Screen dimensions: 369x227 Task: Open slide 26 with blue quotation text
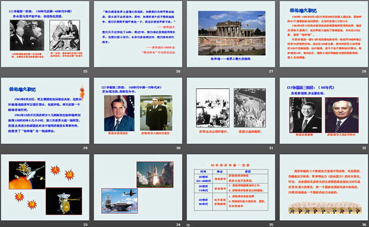click(x=138, y=34)
